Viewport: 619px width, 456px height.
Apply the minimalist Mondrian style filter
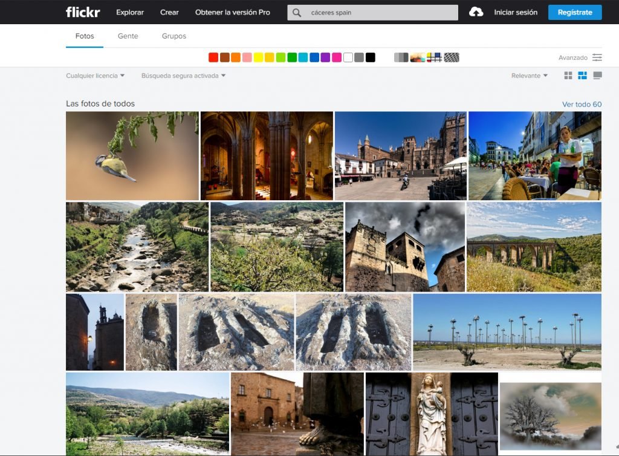pos(434,57)
